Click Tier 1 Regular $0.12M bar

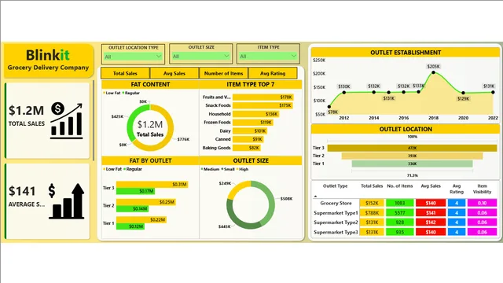[x=130, y=226]
